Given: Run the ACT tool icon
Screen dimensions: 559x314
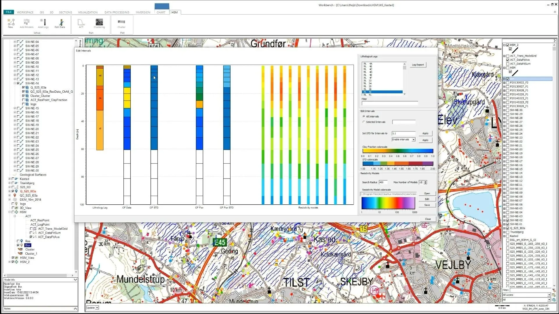Looking at the screenshot, I should tap(81, 22).
